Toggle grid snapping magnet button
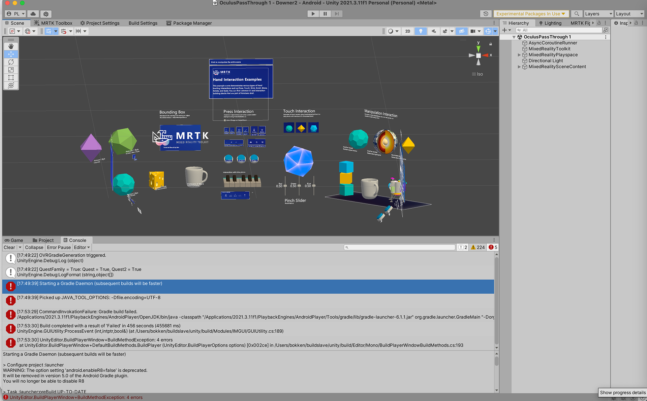 [x=64, y=31]
